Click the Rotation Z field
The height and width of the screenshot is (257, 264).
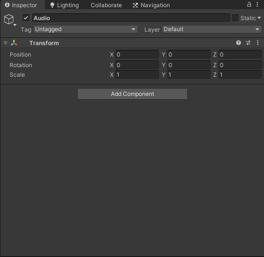click(x=240, y=65)
